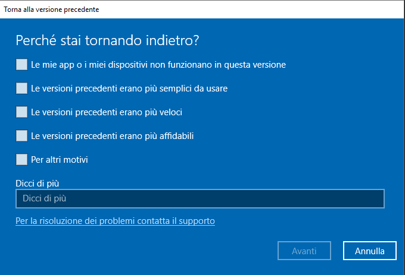Click the Annulla button
405x275 pixels.
click(369, 251)
